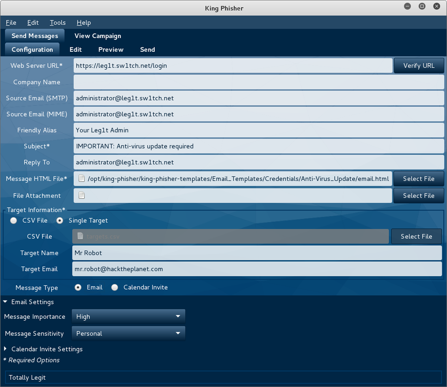Screen dimensions: 447x387
Task: Expand the Calendar Invite Settings section
Action: click(5, 349)
